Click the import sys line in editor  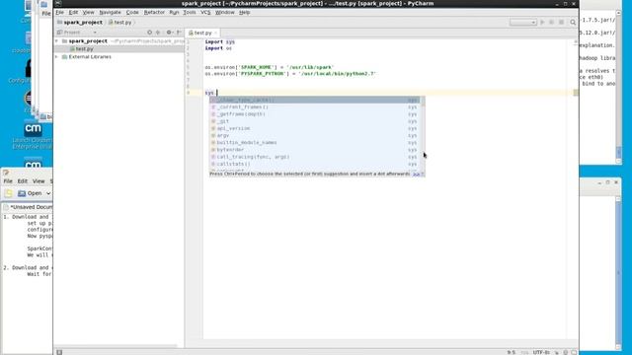click(219, 41)
